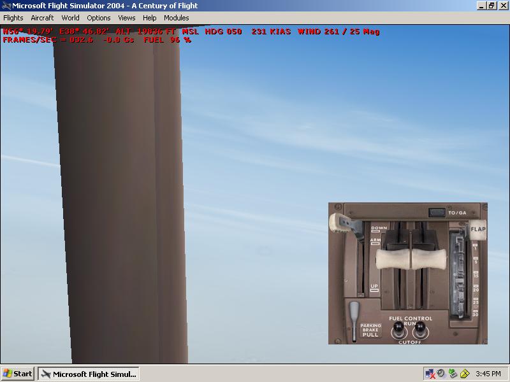Open the Flights menu

(13, 18)
